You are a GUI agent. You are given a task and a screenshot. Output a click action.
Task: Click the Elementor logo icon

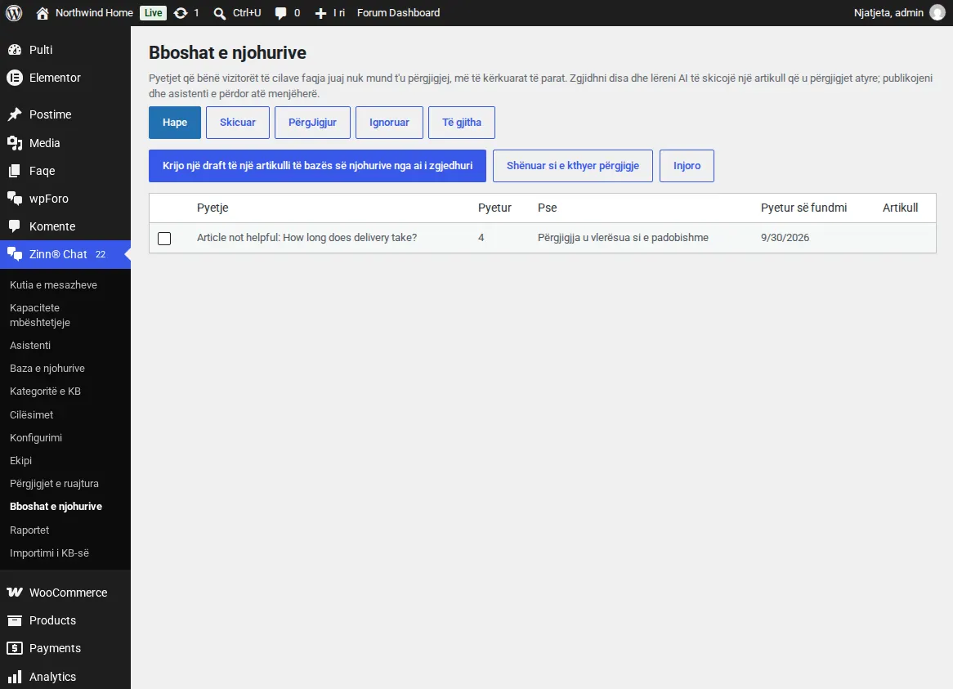click(x=15, y=78)
